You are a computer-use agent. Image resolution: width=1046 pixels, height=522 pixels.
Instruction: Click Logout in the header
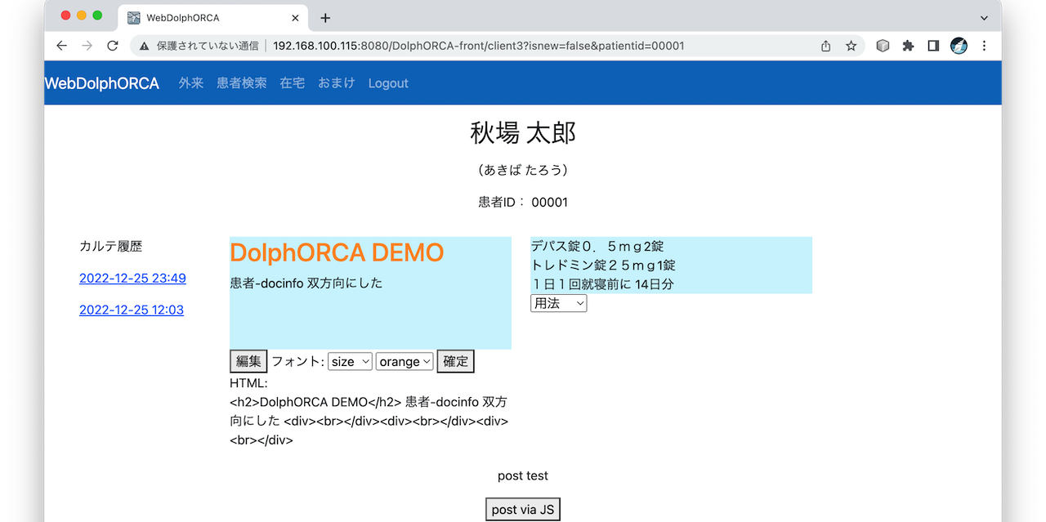(x=388, y=83)
